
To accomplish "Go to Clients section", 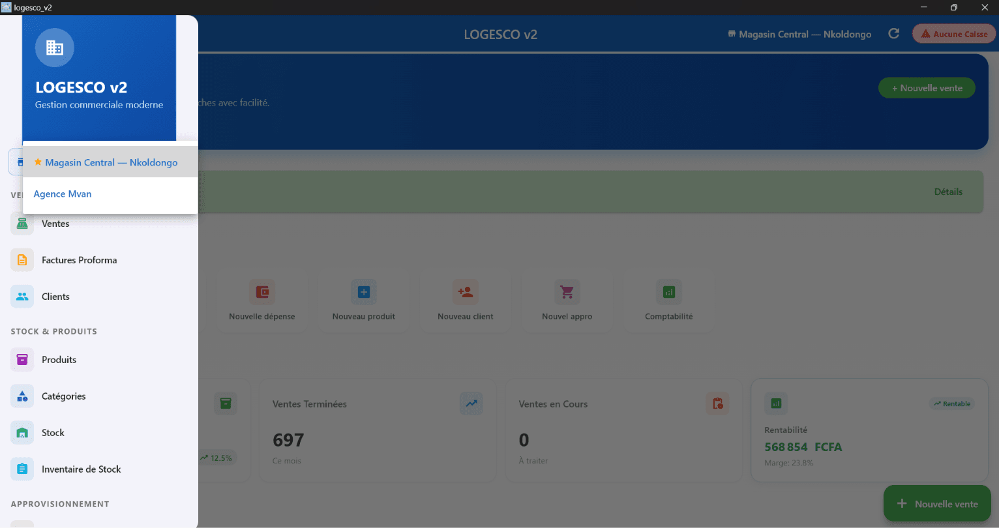I will click(x=99, y=297).
